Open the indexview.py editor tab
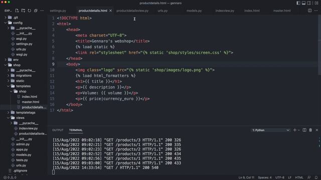Image resolution: width=321 pixels, height=180 pixels. (x=225, y=10)
